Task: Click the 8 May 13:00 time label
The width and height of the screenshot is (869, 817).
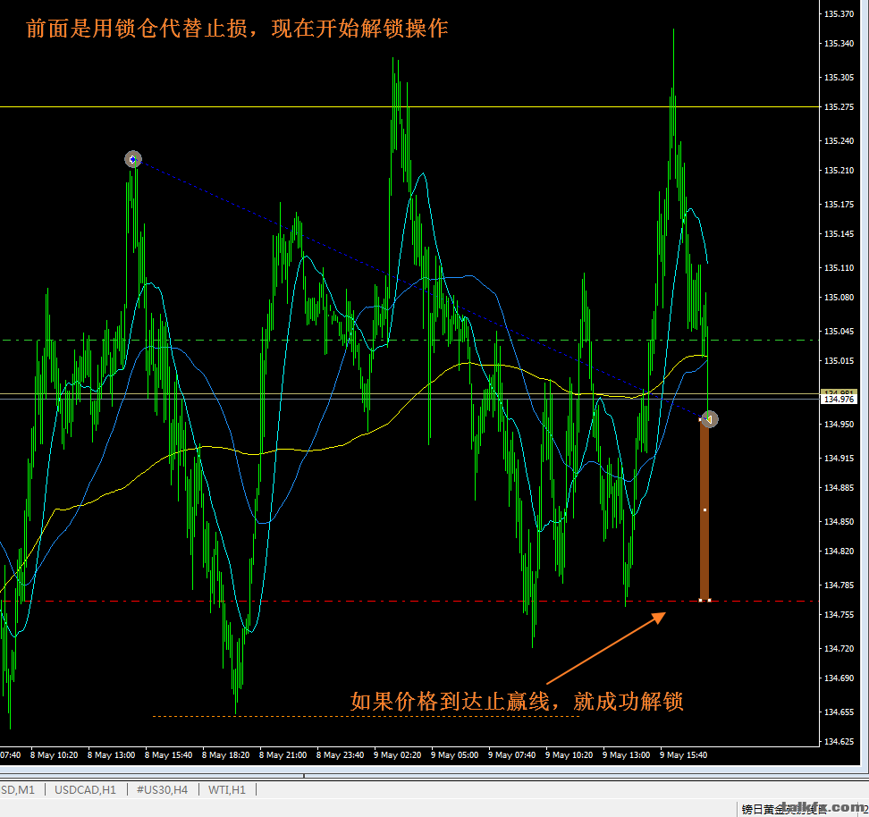Action: pos(112,755)
